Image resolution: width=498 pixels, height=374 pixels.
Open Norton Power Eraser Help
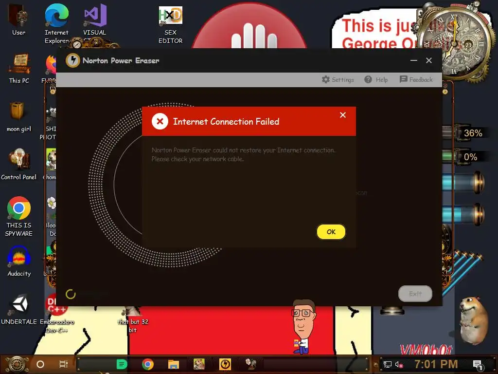[x=376, y=79]
